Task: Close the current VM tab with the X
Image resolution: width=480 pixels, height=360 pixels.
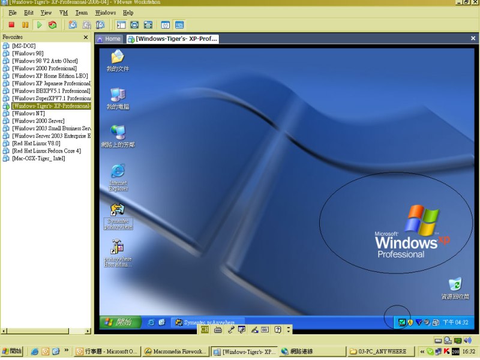Action: coord(473,38)
